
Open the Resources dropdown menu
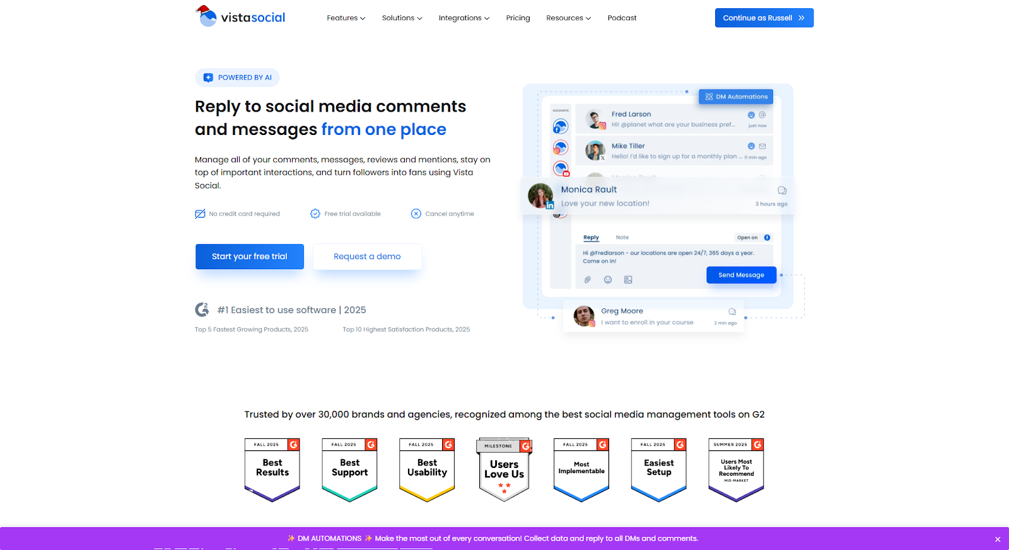pyautogui.click(x=568, y=18)
